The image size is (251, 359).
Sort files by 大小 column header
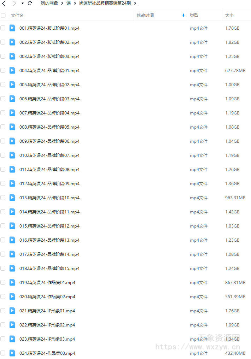[x=229, y=15]
